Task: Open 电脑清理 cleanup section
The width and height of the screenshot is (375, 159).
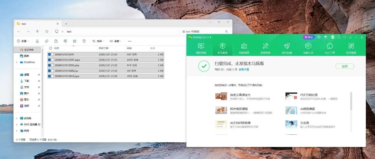Action: (x=244, y=49)
